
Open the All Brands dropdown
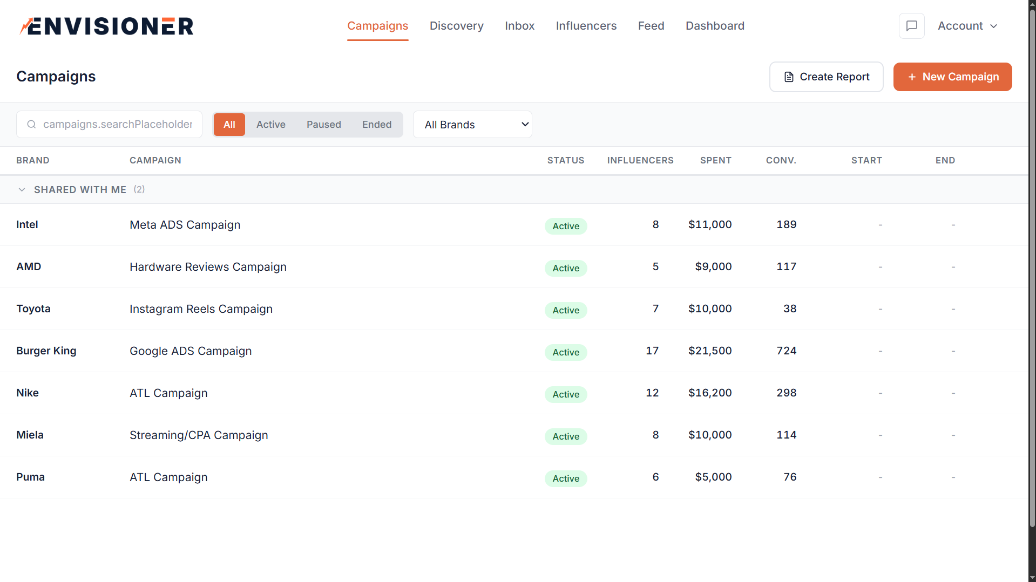point(472,124)
